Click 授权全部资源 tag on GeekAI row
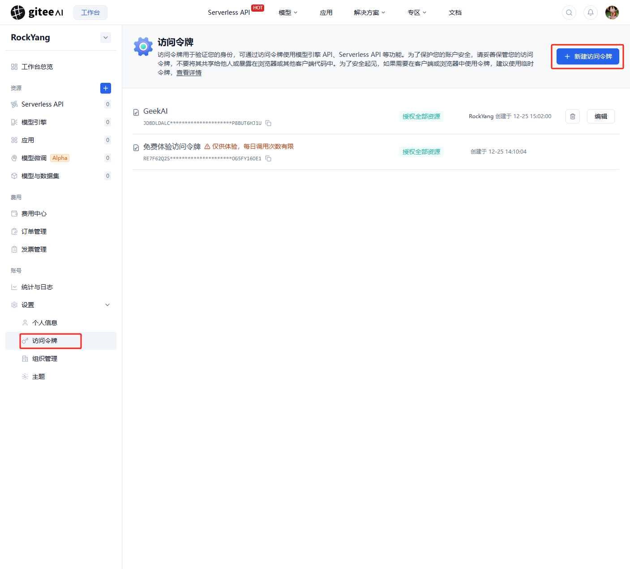Image resolution: width=630 pixels, height=569 pixels. click(421, 116)
